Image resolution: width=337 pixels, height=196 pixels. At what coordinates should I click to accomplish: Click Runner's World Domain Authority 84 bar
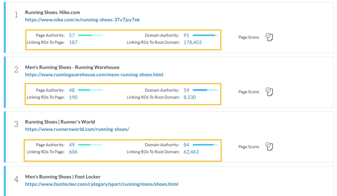[x=205, y=145]
